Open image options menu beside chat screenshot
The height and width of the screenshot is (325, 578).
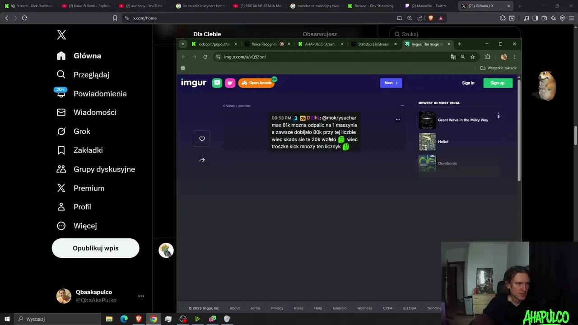(398, 119)
